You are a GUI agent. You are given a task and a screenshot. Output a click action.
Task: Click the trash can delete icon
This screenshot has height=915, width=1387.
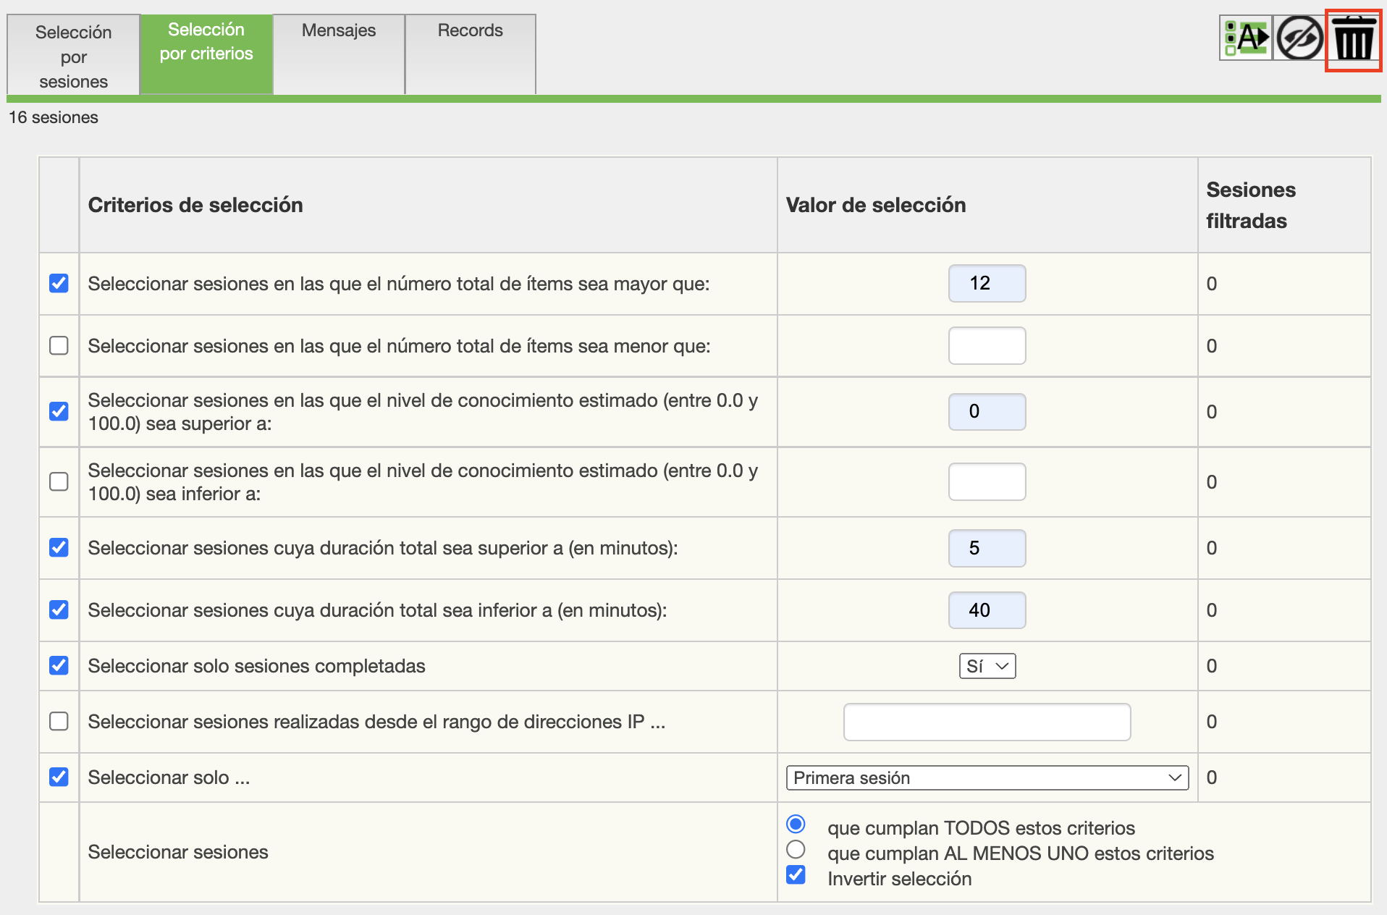[x=1353, y=40]
